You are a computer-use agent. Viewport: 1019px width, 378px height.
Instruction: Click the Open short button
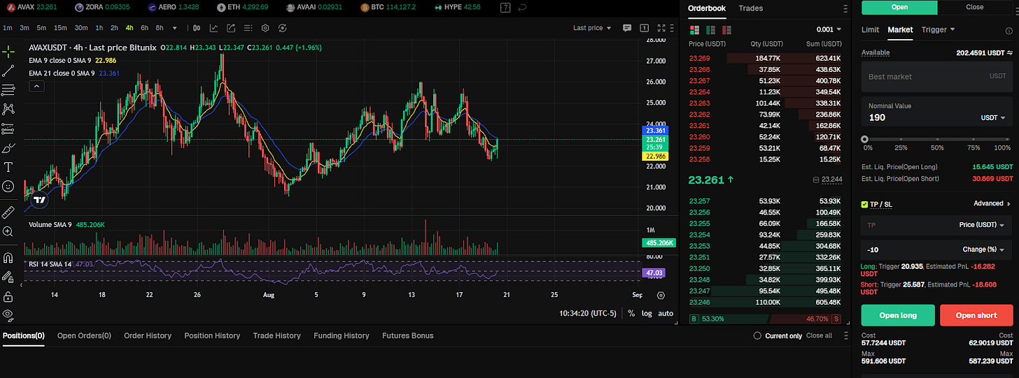(x=976, y=315)
